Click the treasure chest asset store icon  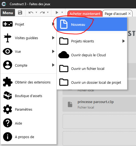point(8,95)
